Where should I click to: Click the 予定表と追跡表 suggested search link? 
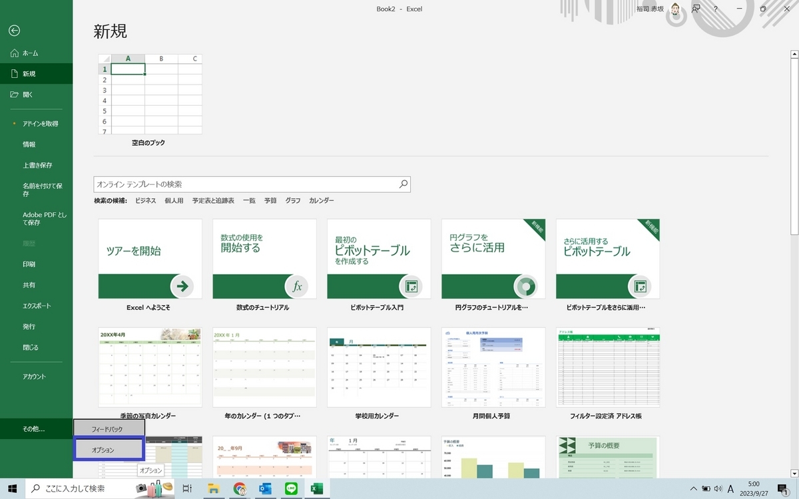tap(213, 200)
